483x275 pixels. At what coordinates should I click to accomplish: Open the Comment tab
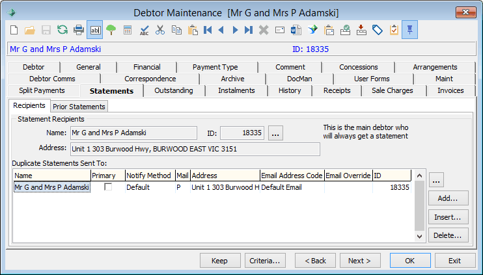290,67
